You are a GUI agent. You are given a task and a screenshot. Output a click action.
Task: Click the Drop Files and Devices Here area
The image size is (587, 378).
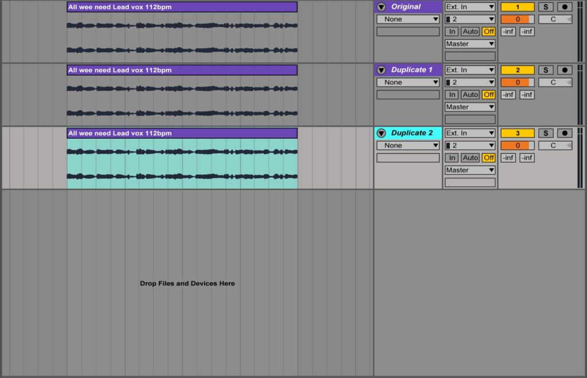coord(187,283)
